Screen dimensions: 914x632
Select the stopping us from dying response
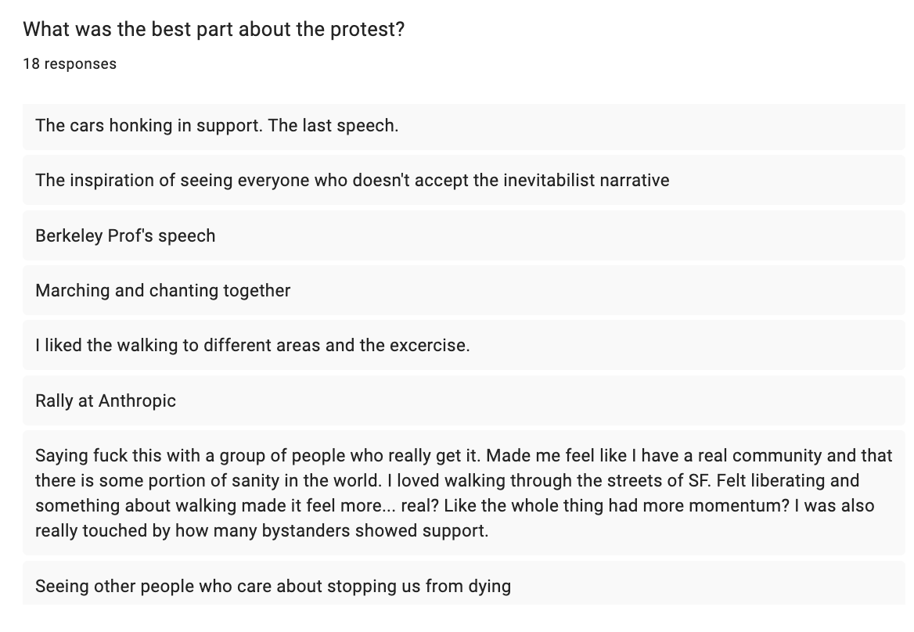[x=463, y=584]
